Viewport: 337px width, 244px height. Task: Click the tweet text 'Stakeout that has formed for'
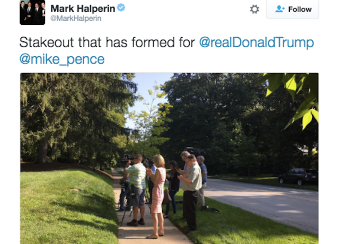point(107,42)
